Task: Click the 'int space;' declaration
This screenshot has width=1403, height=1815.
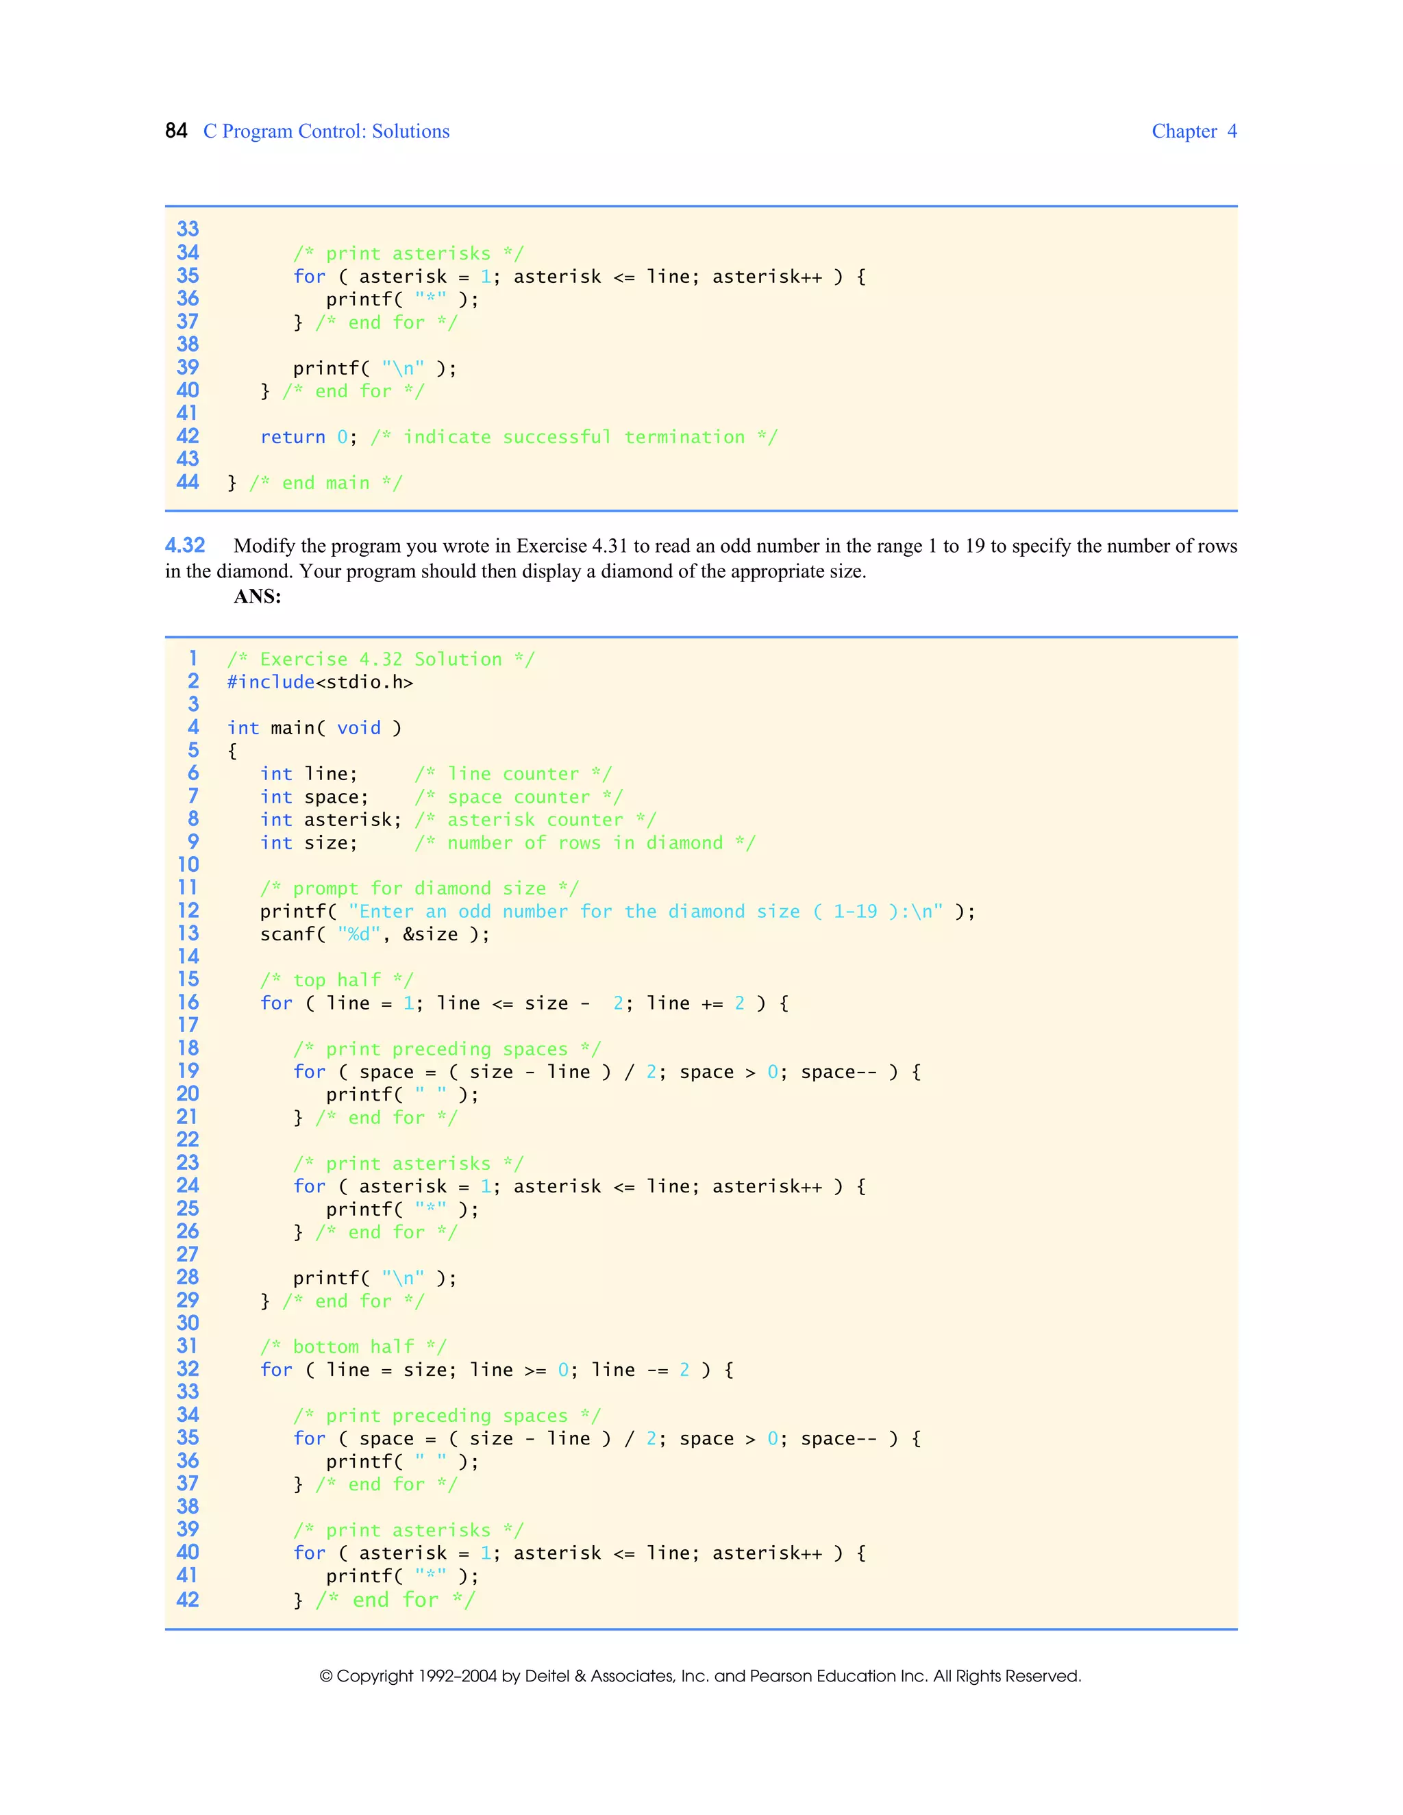Action: click(314, 797)
